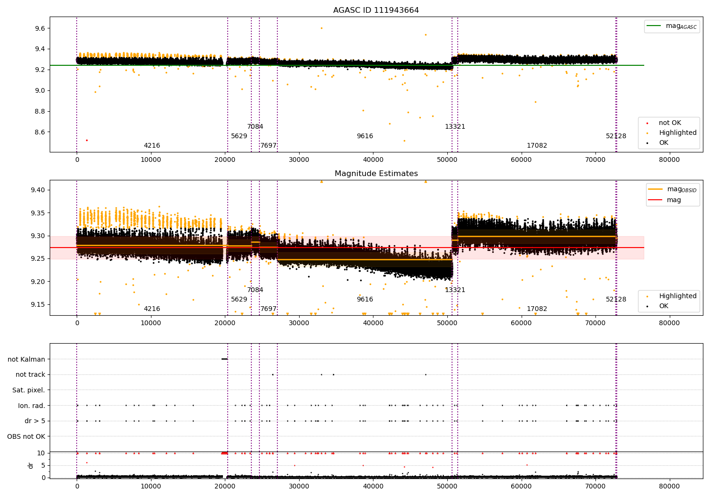Click obsid label 5629 in top plot
This screenshot has height=497, width=710.
click(x=239, y=136)
